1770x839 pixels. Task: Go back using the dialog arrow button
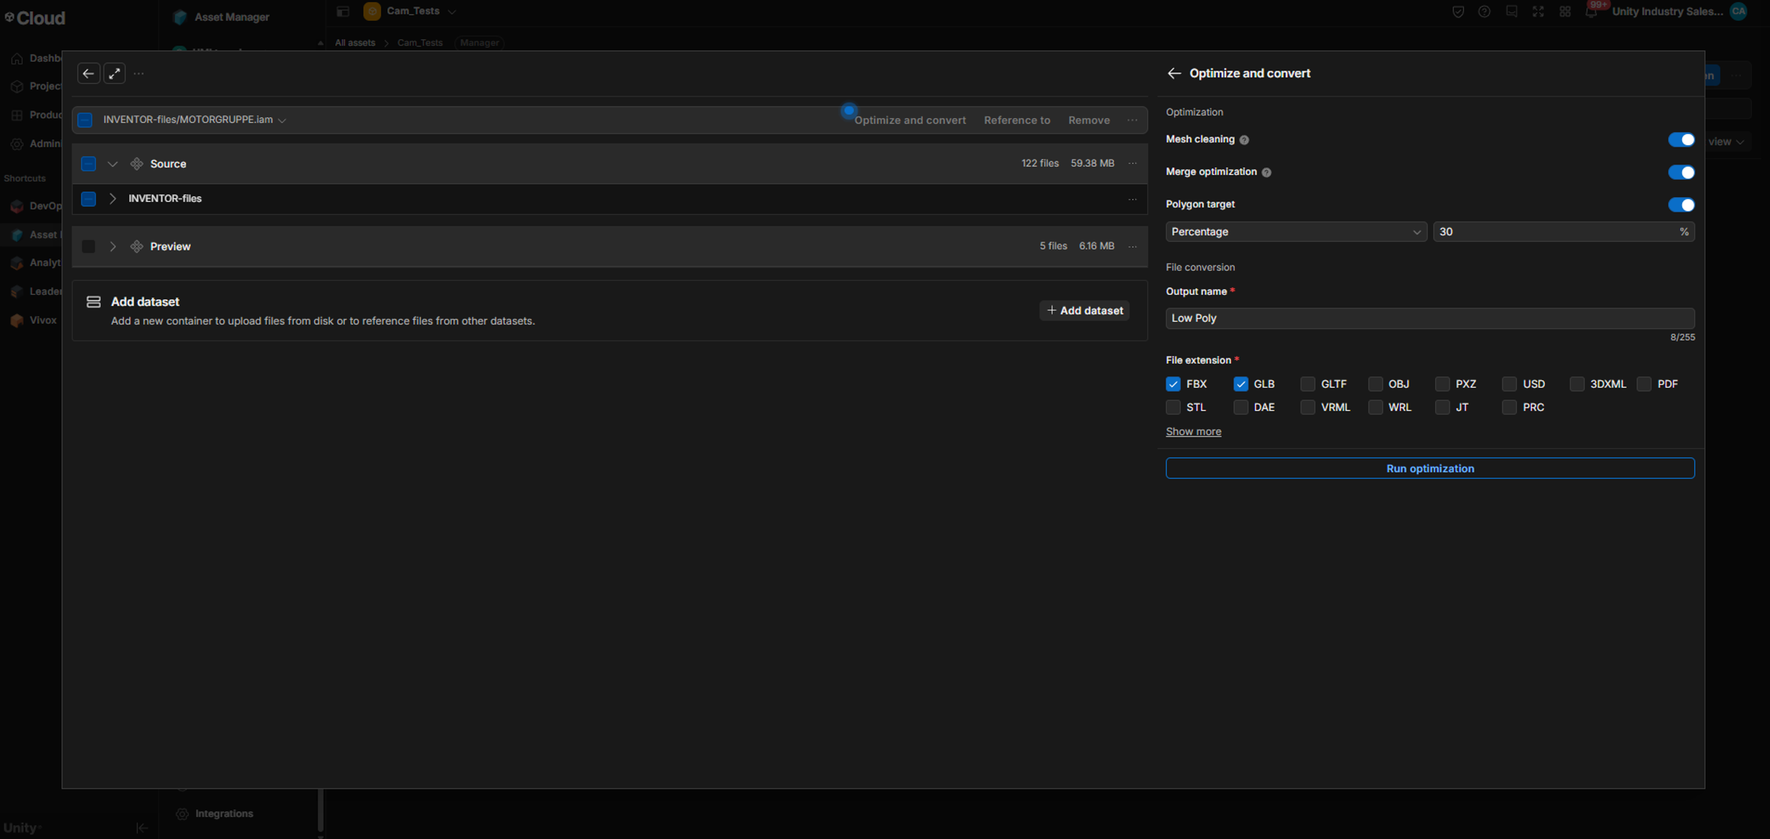(x=88, y=73)
